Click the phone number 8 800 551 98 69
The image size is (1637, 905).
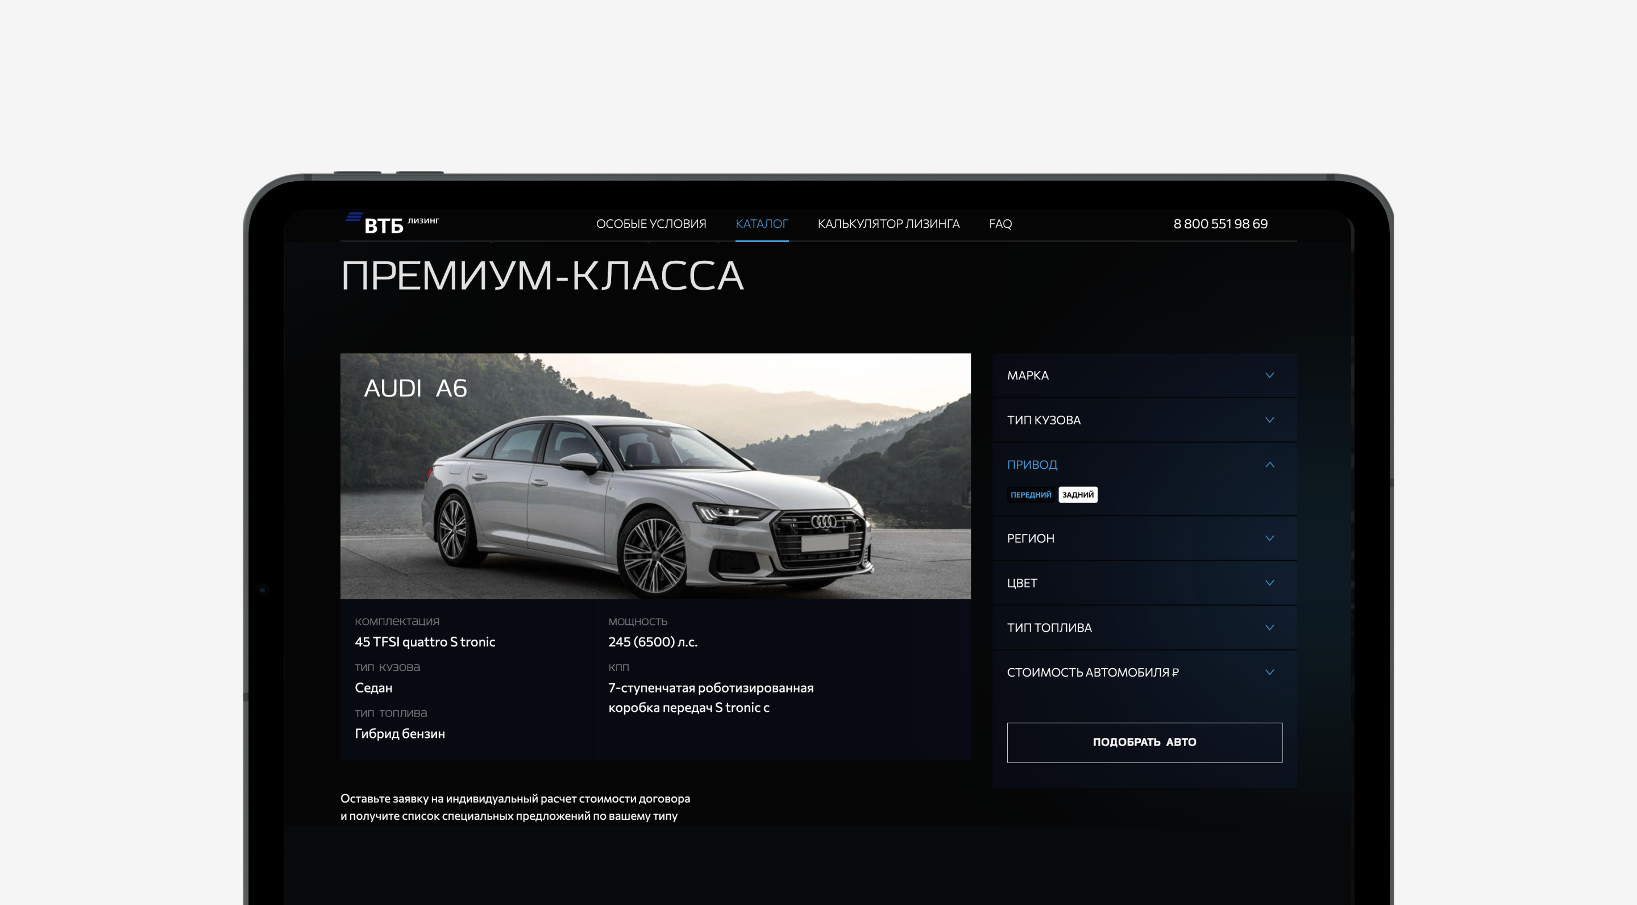click(1220, 223)
